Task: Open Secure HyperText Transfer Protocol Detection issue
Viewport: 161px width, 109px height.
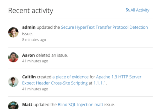Action: pyautogui.click(x=104, y=27)
